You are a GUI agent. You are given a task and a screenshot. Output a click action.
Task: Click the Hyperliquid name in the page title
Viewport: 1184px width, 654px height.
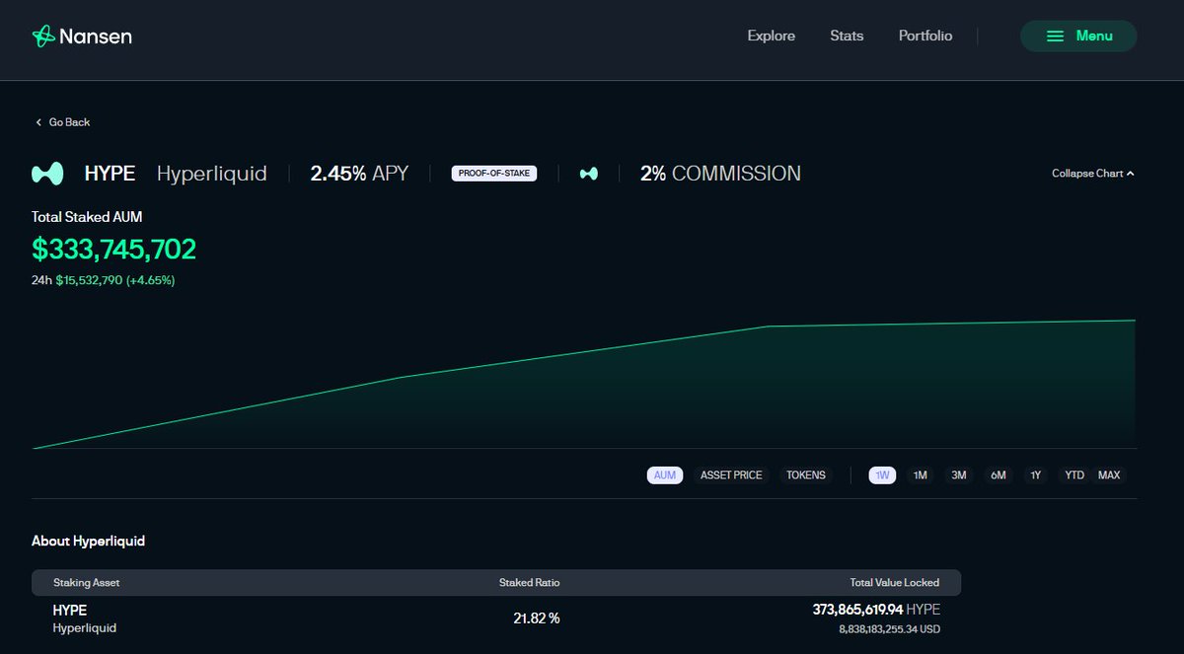point(212,174)
